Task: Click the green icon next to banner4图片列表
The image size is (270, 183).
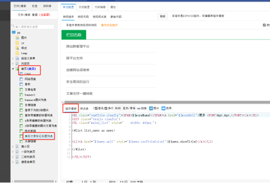Action: pyautogui.click(x=21, y=100)
